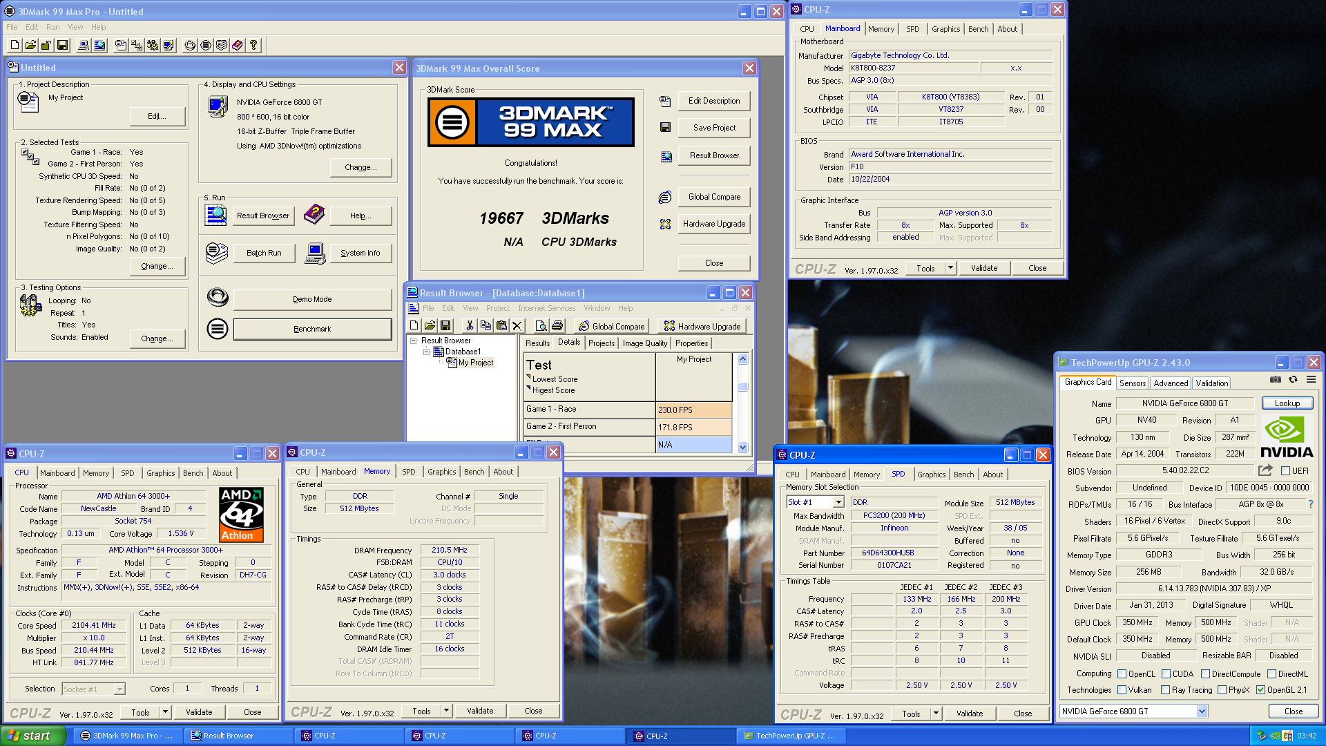Click the Cut scissors icon in Result Browser toolbar
The height and width of the screenshot is (746, 1326).
click(x=470, y=325)
